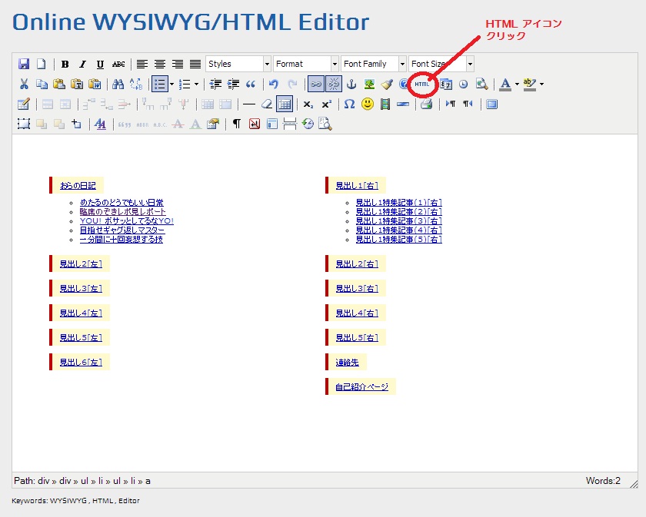Open the おらの日記 link
Image resolution: width=646 pixels, height=517 pixels.
[x=78, y=185]
